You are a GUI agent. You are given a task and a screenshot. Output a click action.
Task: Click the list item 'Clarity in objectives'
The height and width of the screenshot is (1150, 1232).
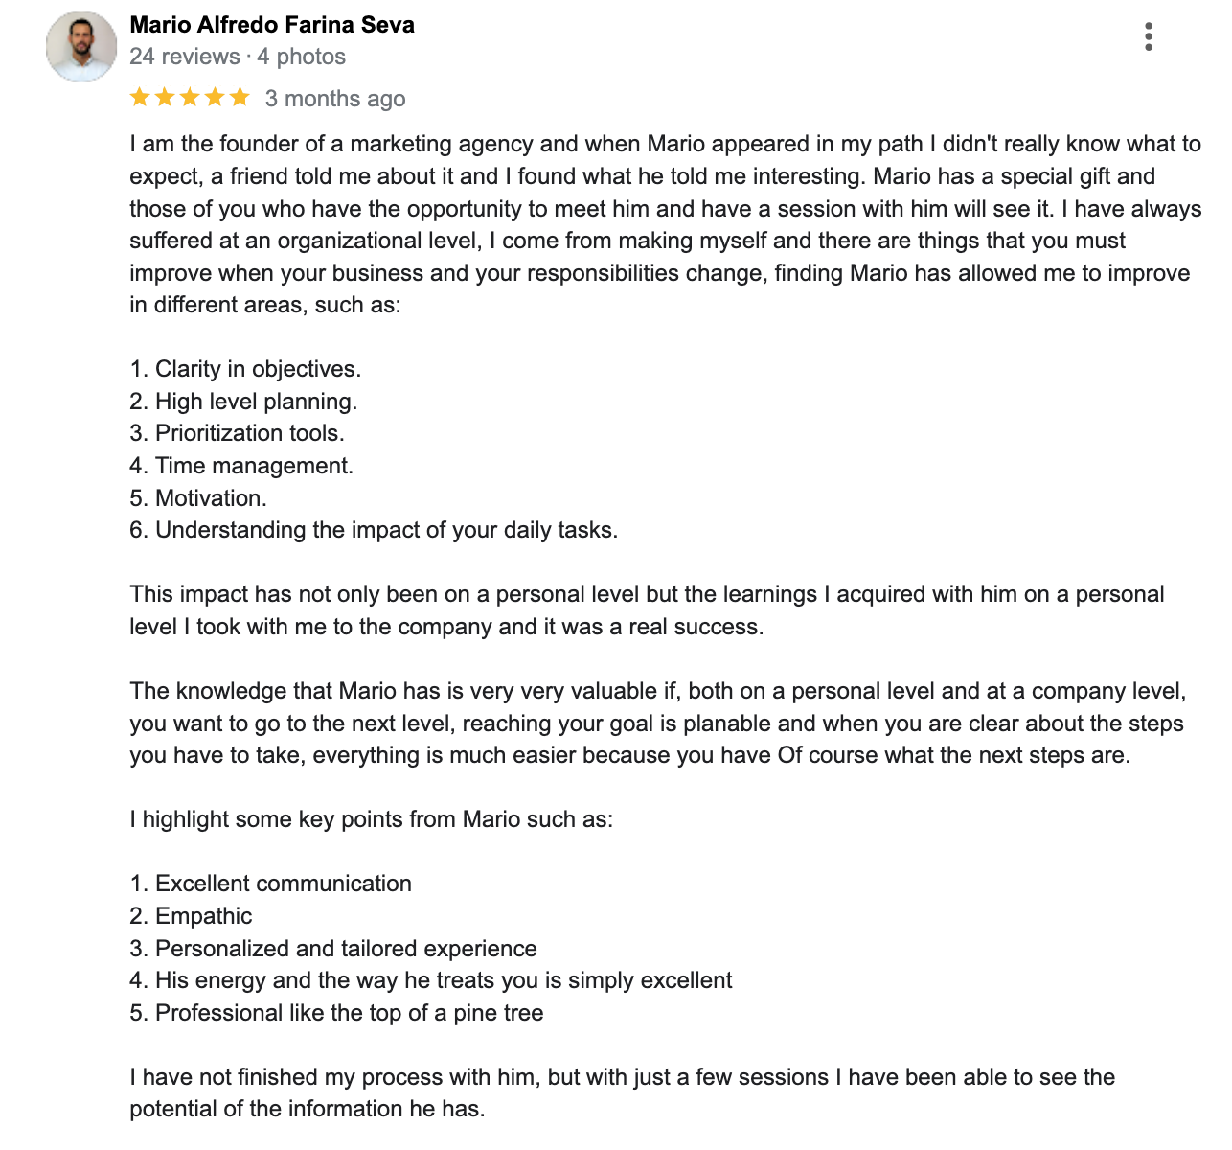pyautogui.click(x=245, y=369)
